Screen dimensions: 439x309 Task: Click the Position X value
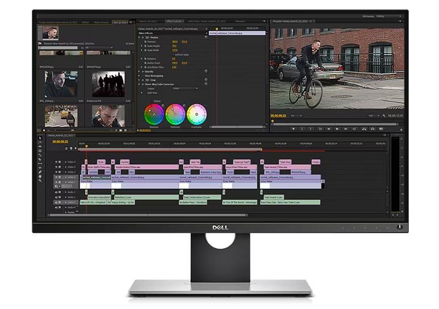[x=174, y=41]
